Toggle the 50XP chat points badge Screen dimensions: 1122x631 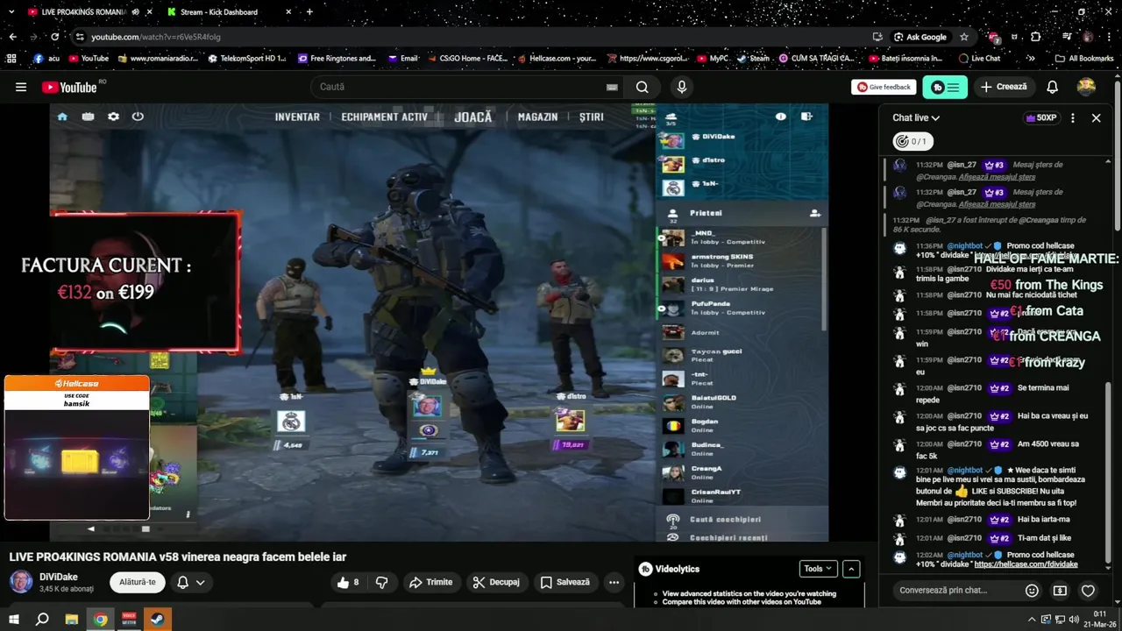1041,117
